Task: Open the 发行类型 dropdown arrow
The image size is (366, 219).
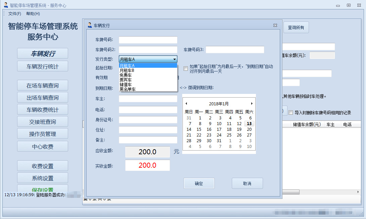Action: pyautogui.click(x=174, y=59)
